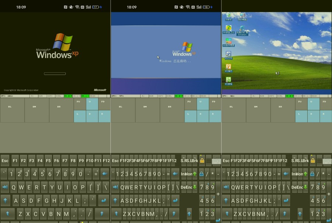
Task: Launch the WPS Writer blue W icon
Action: click(228, 55)
